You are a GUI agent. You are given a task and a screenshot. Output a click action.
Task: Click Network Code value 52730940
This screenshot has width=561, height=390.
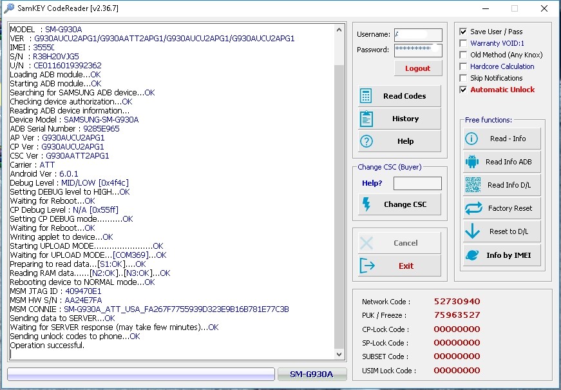[457, 301]
